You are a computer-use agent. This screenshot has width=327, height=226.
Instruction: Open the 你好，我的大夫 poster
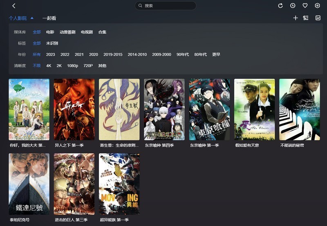pos(29,110)
